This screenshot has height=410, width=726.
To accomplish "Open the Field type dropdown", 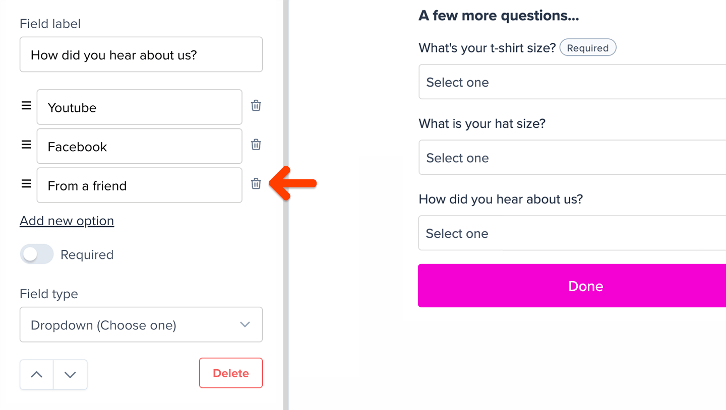I will [141, 324].
